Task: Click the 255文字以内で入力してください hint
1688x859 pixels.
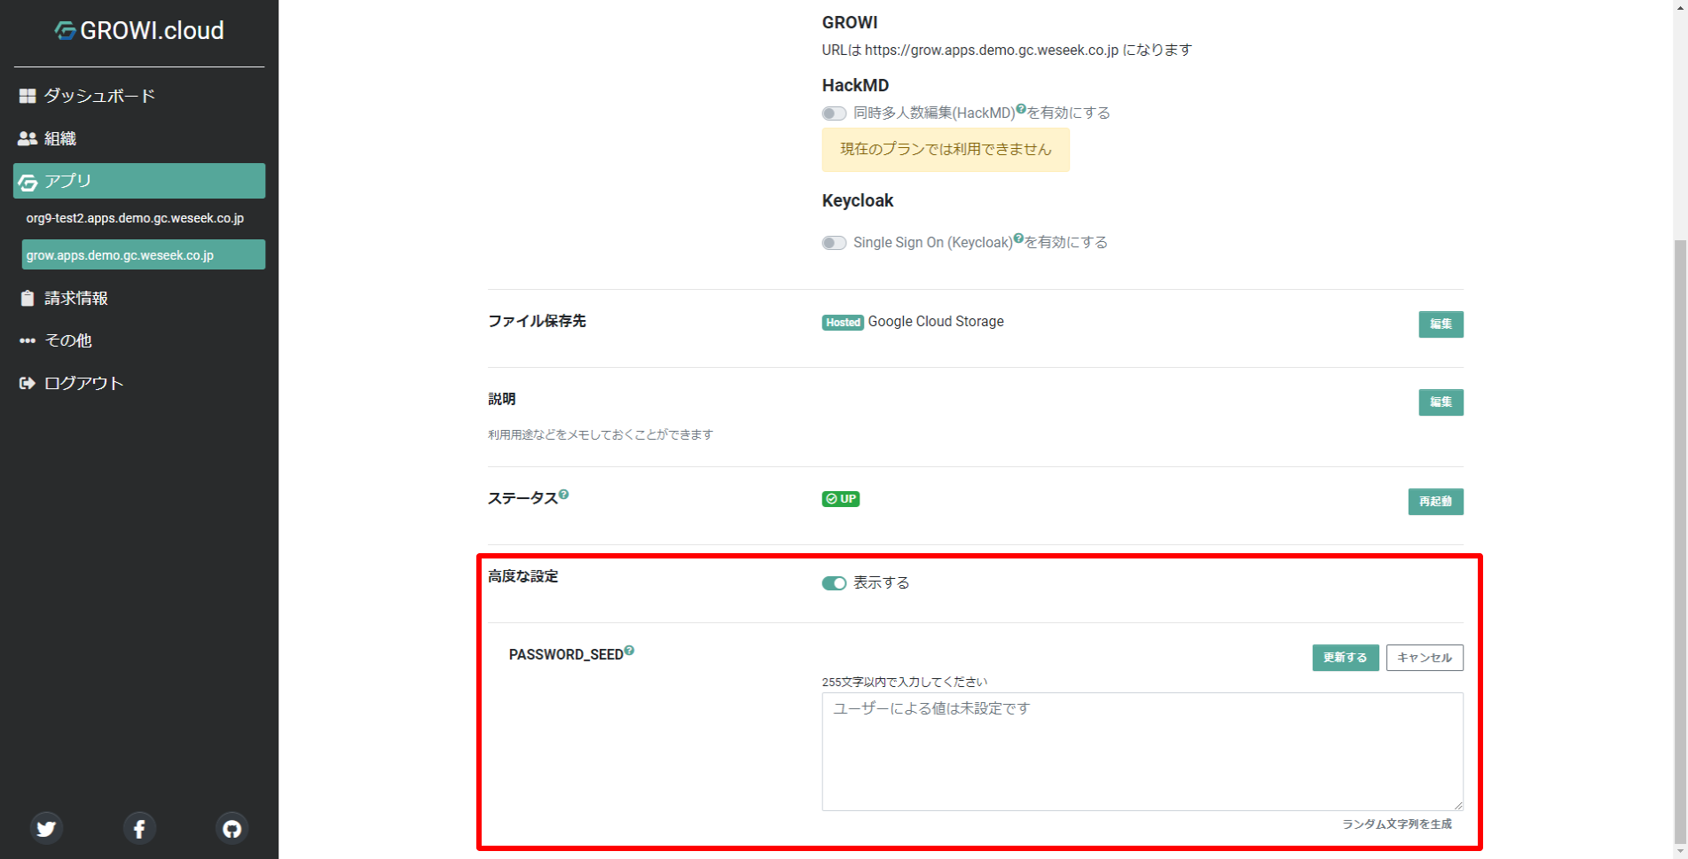Action: pos(904,683)
